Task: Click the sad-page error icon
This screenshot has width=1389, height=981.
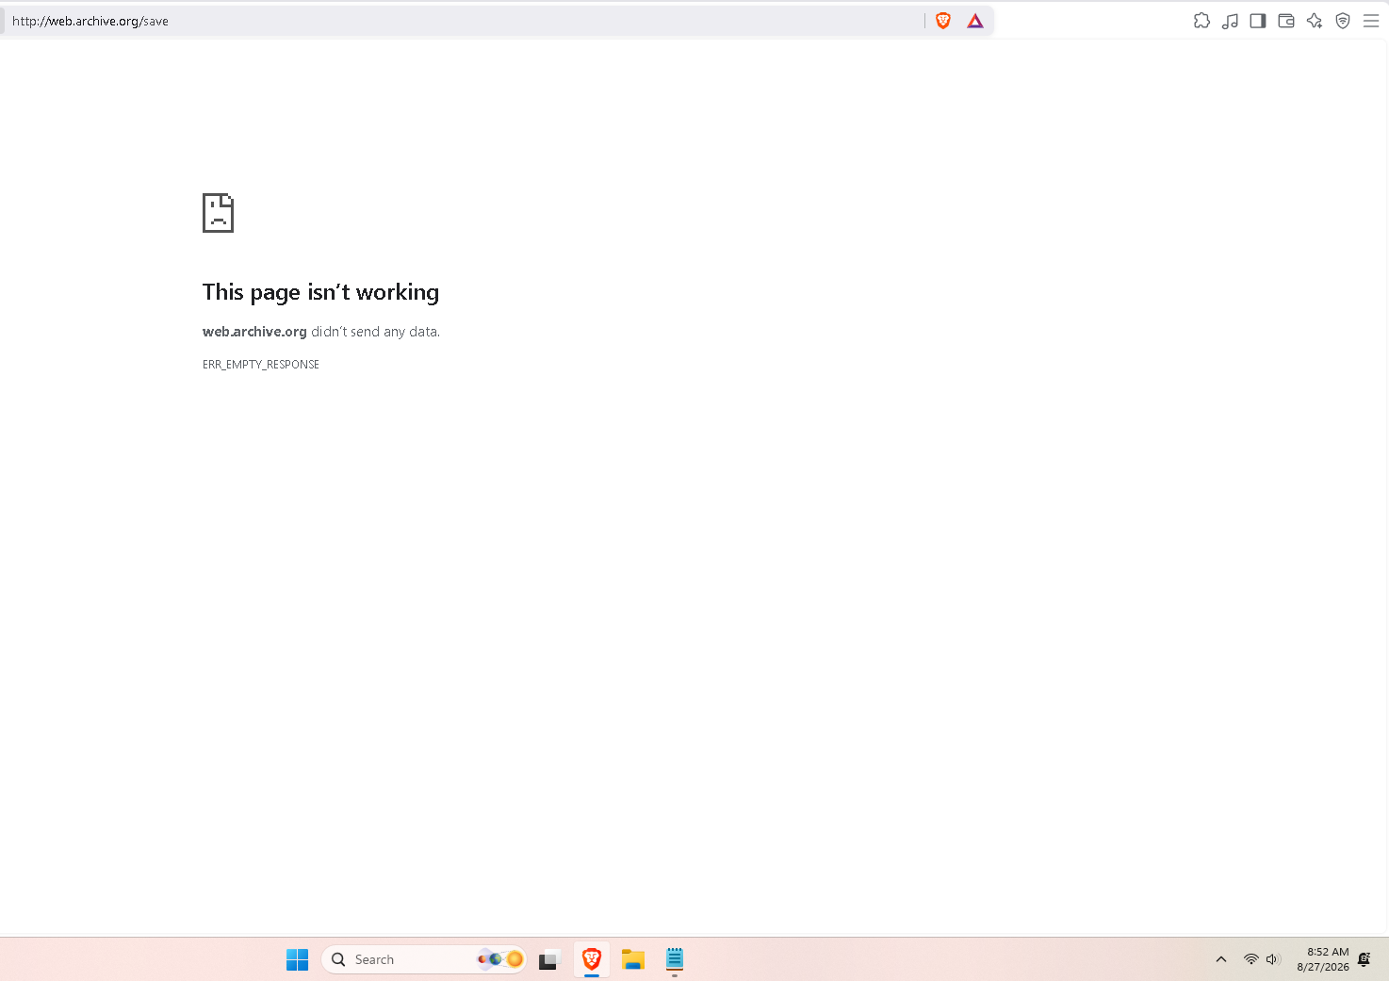Action: (218, 213)
